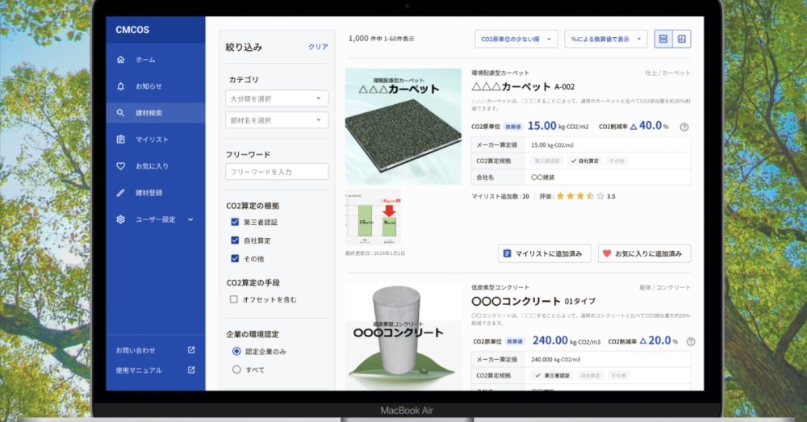807x422 pixels.
Task: Click お気に入りに追加済み button
Action: coord(644,253)
